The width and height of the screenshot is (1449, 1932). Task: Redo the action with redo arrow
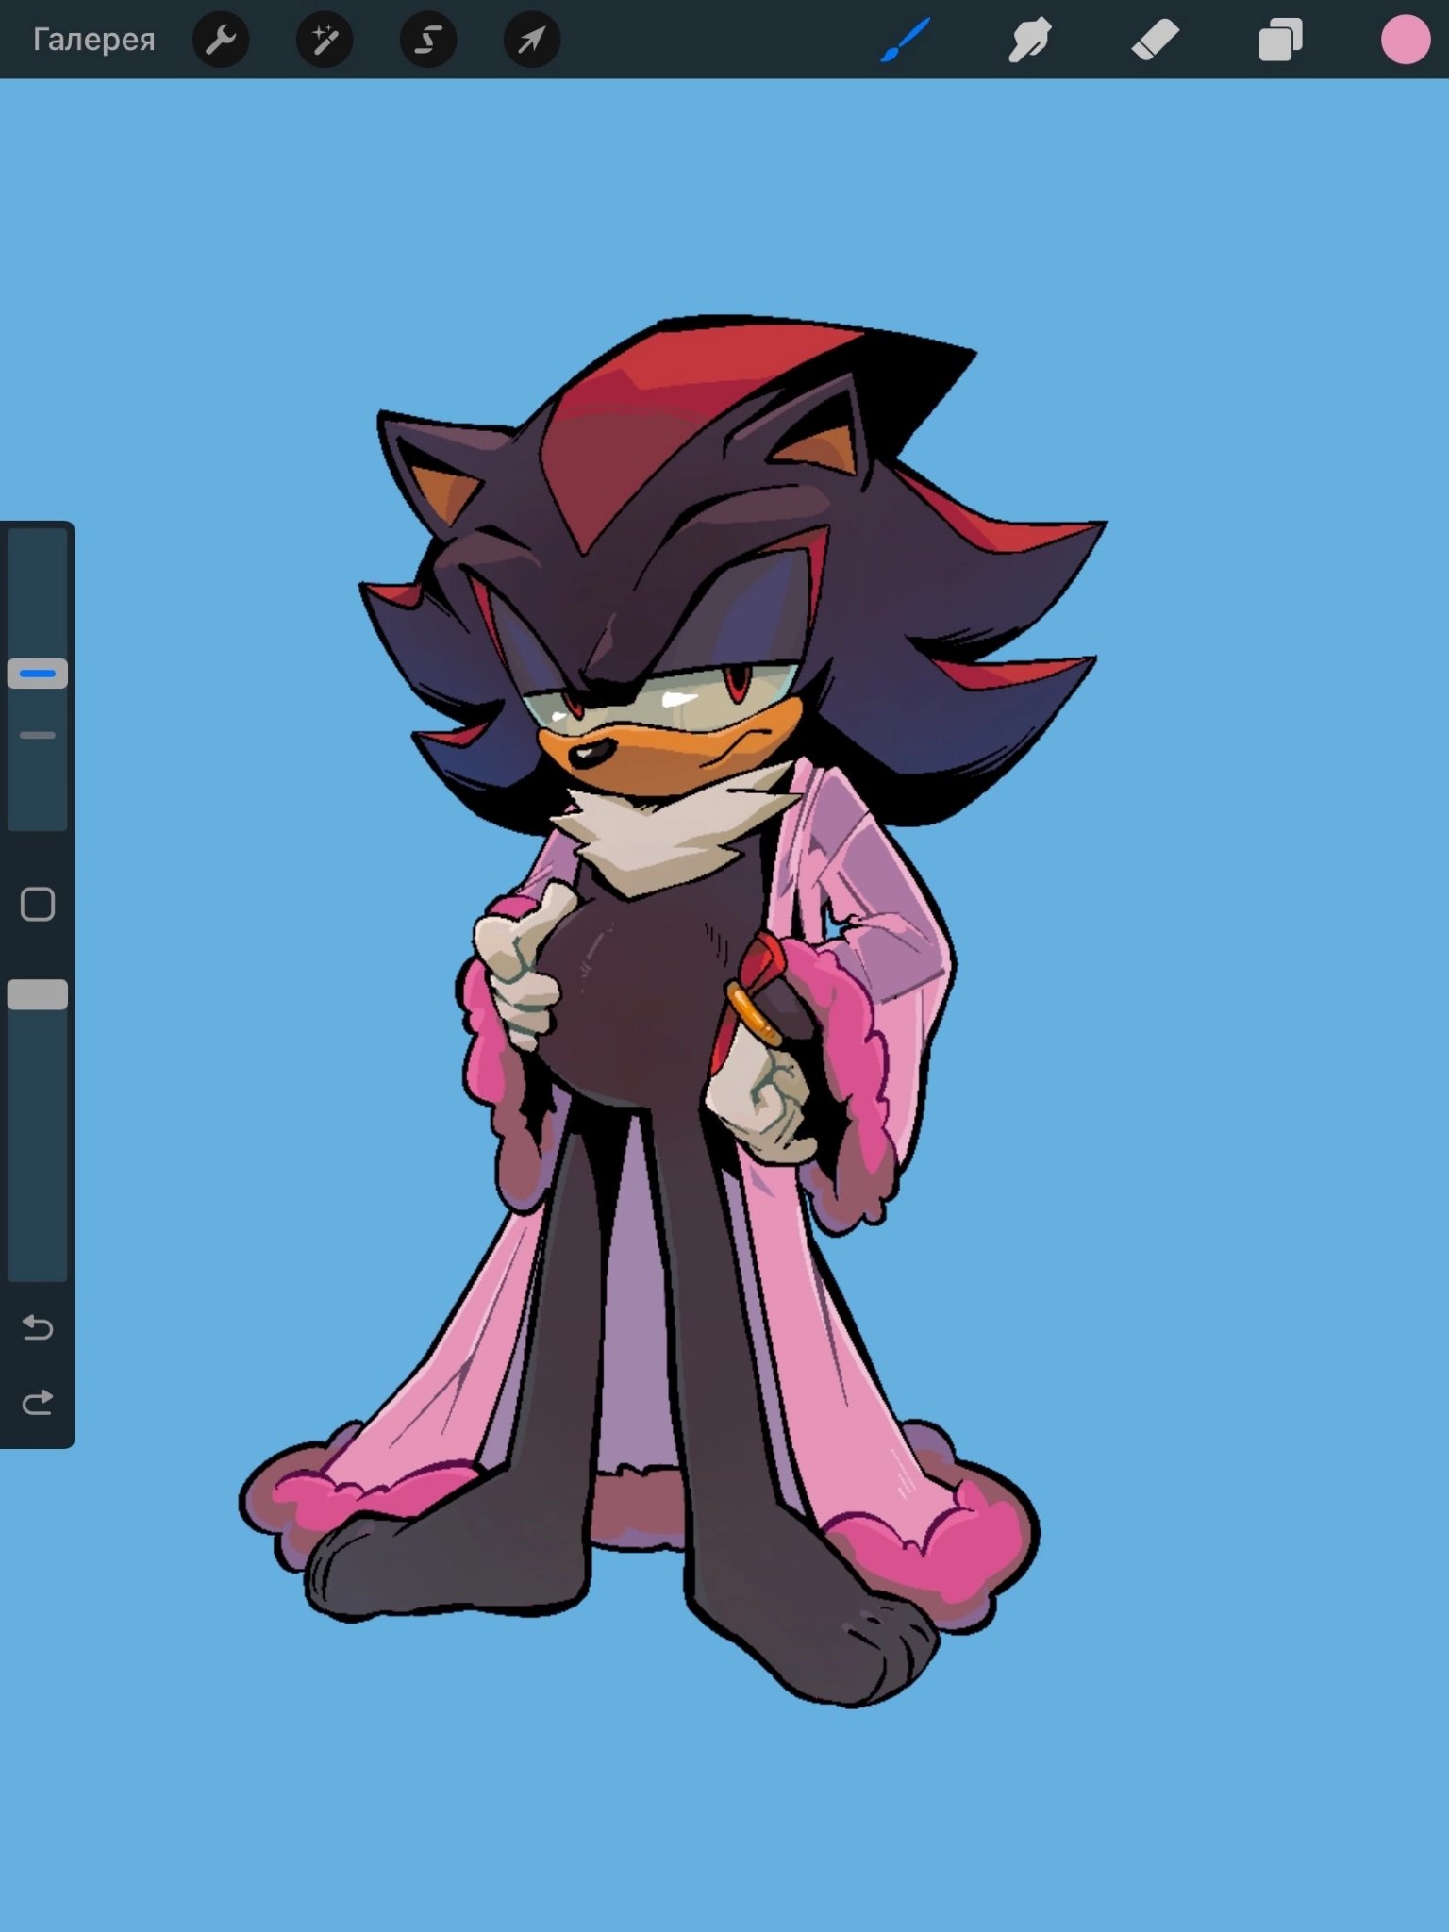(x=38, y=1403)
